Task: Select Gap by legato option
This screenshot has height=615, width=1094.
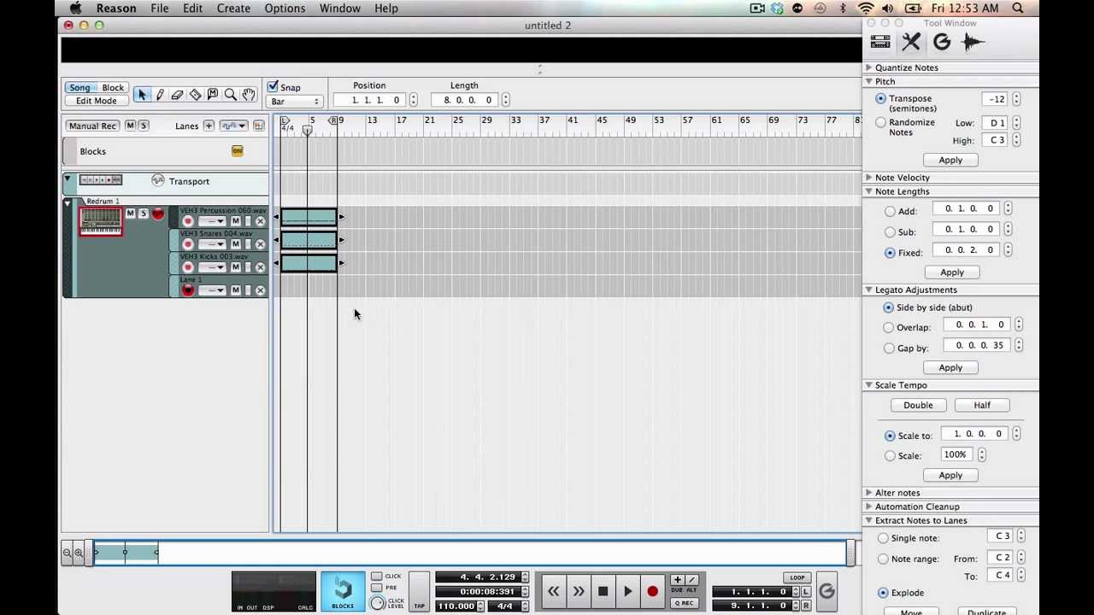Action: pos(889,348)
